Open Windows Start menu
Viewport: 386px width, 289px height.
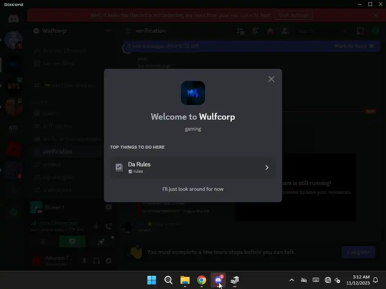tap(152, 280)
